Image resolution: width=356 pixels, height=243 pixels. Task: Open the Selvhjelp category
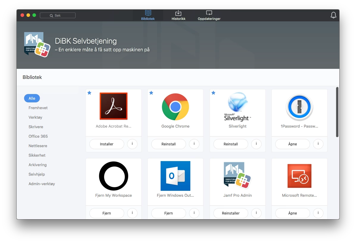(x=37, y=174)
